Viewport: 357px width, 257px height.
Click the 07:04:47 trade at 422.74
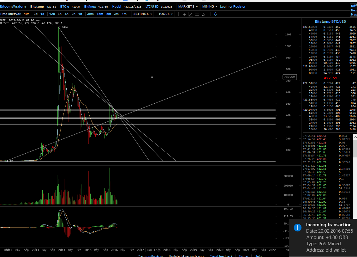(326, 189)
